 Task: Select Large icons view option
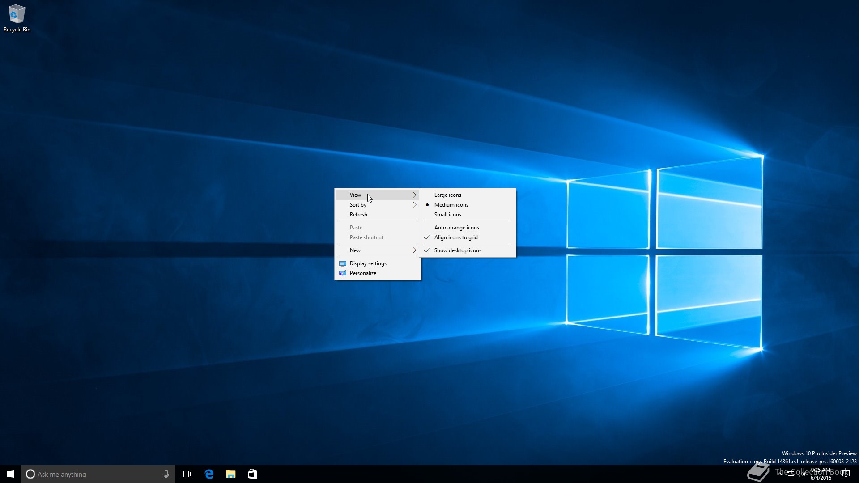pos(447,195)
